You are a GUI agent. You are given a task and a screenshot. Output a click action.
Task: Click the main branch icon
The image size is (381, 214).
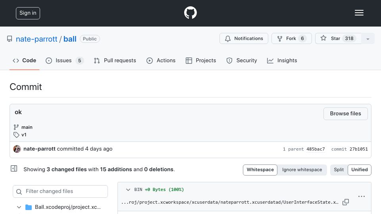click(16, 127)
